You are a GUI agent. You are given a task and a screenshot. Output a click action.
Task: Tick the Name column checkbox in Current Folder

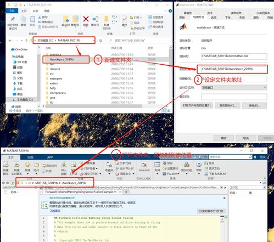[5, 192]
